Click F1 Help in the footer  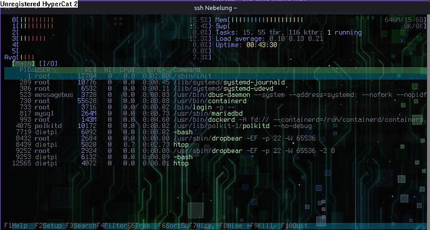[x=16, y=226]
